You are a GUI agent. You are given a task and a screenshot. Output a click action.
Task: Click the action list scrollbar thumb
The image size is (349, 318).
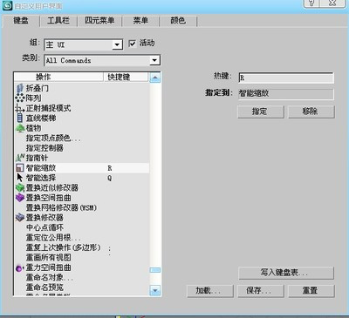click(155, 270)
